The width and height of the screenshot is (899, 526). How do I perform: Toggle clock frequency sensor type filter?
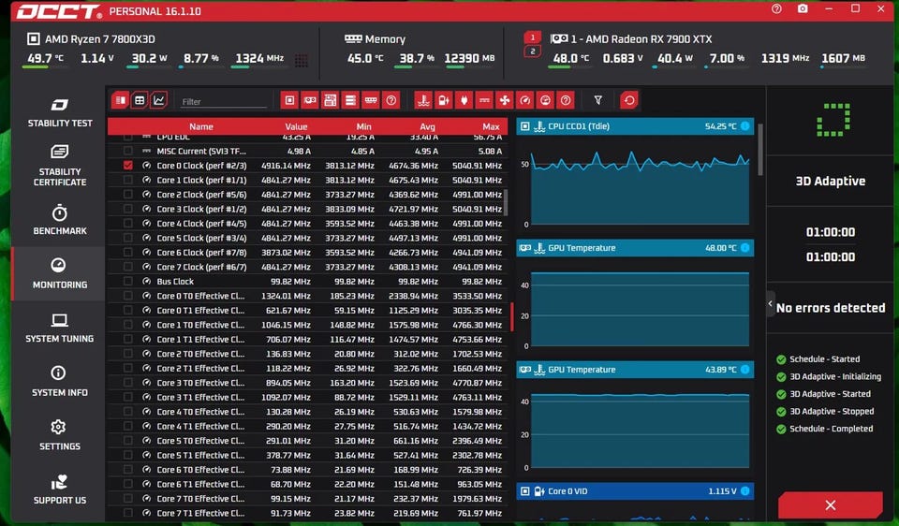(x=524, y=100)
